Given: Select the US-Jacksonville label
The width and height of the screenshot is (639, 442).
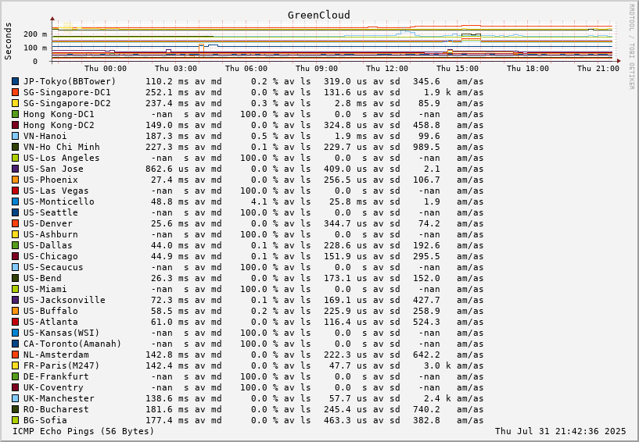Looking at the screenshot, I should 64,300.
